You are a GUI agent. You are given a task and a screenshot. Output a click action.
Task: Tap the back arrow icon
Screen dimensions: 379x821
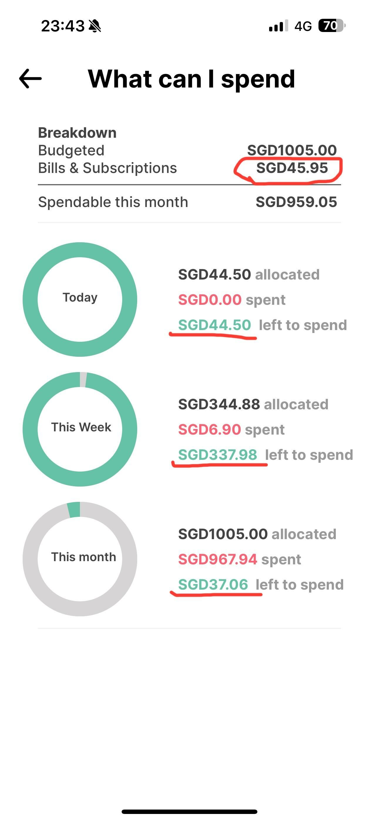(x=31, y=79)
